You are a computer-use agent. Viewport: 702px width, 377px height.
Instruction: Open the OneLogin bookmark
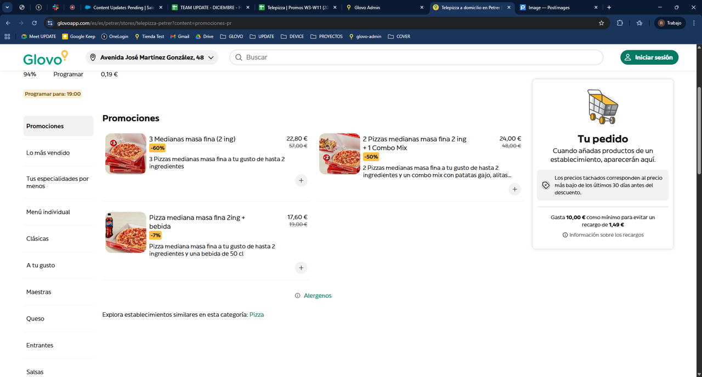(115, 37)
